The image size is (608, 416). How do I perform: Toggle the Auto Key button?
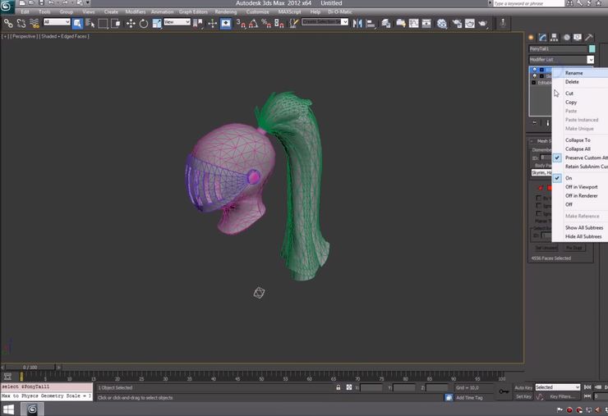coord(523,387)
